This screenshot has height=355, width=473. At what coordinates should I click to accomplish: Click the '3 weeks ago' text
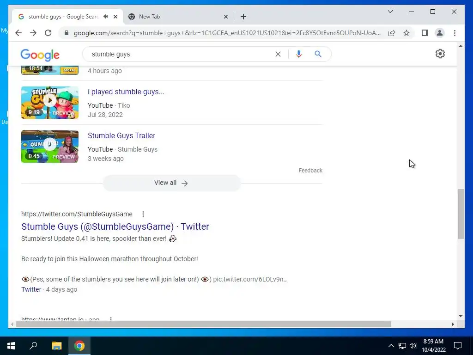click(106, 159)
